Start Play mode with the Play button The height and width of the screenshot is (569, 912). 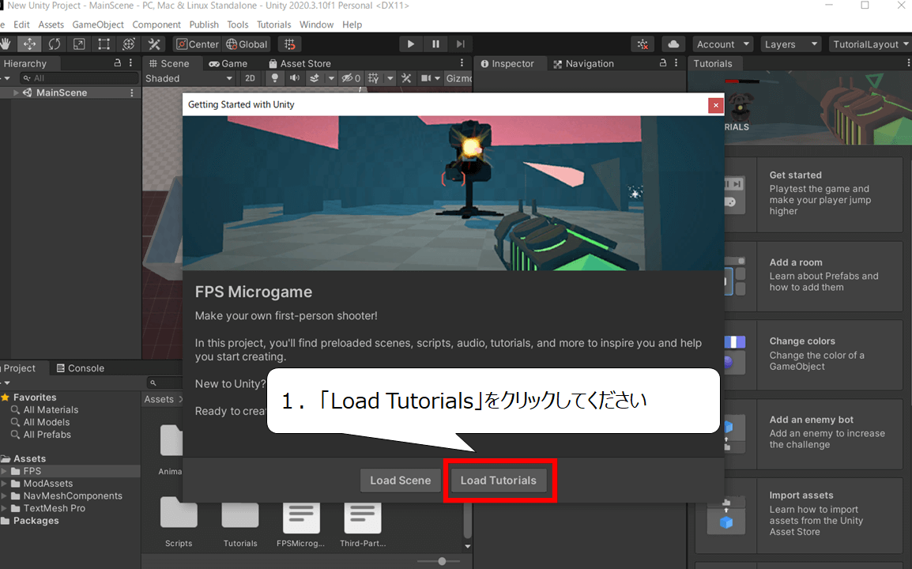[411, 44]
